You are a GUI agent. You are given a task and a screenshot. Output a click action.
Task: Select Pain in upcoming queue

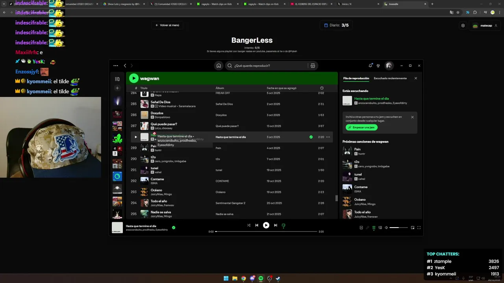(380, 151)
